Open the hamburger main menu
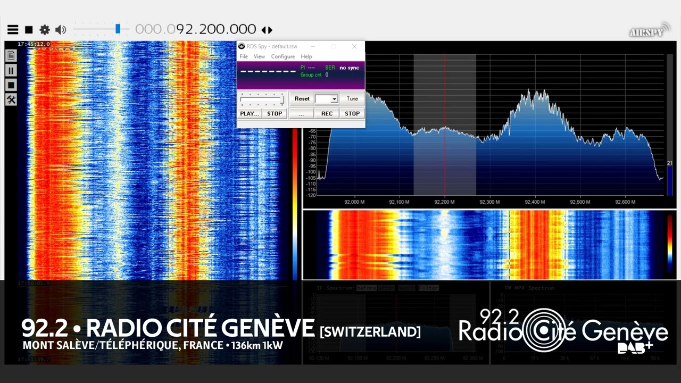This screenshot has height=383, width=681. [13, 30]
